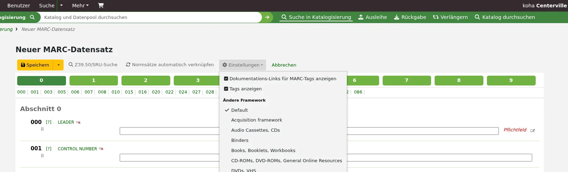The height and width of the screenshot is (172, 568).
Task: Expand the Speichern split-button arrow
Action: [x=58, y=65]
